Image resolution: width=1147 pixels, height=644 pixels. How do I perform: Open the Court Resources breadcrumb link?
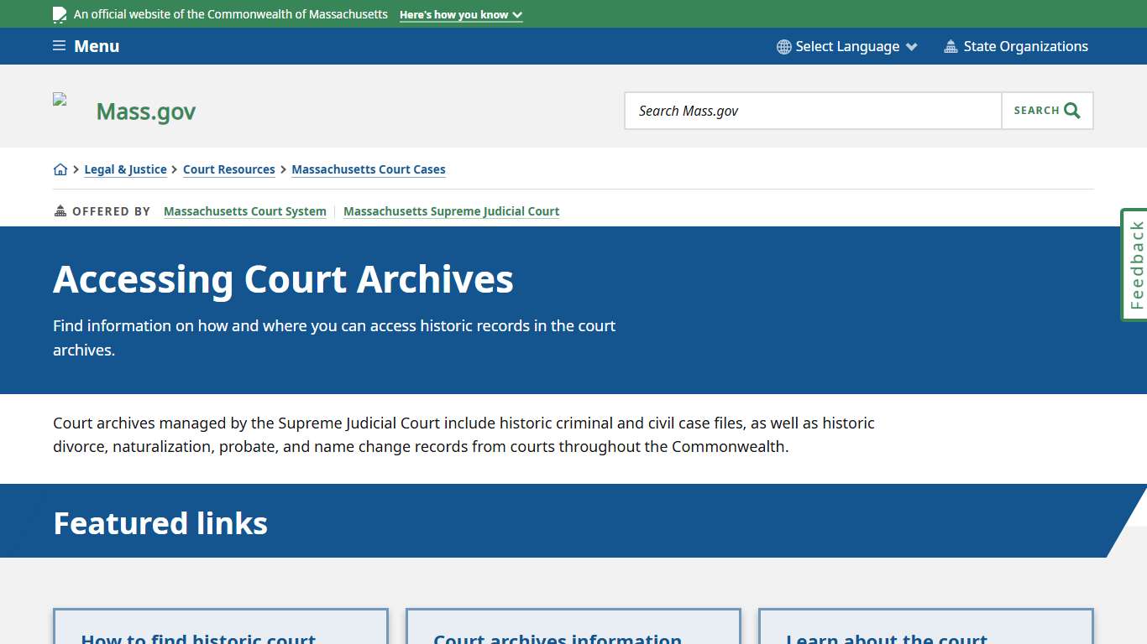click(x=228, y=169)
